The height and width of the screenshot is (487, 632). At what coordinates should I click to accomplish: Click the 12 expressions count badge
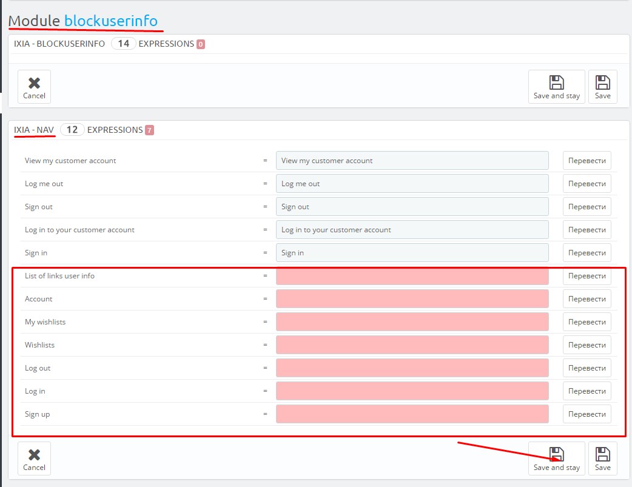[72, 130]
